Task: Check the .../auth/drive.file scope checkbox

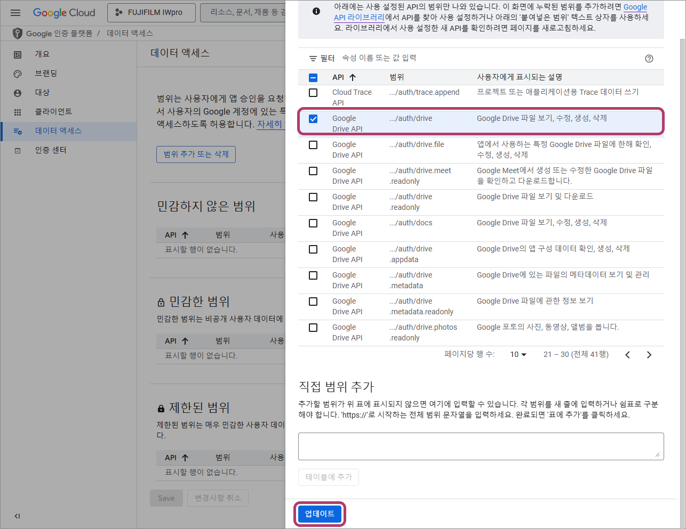Action: coord(313,145)
